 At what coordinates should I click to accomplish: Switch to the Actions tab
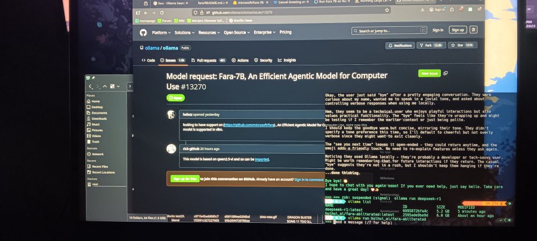[240, 61]
